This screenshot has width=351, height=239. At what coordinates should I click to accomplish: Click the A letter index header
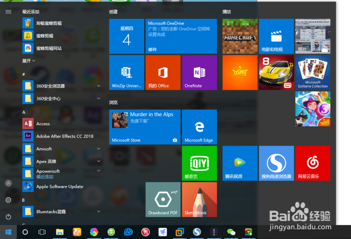coord(24,112)
